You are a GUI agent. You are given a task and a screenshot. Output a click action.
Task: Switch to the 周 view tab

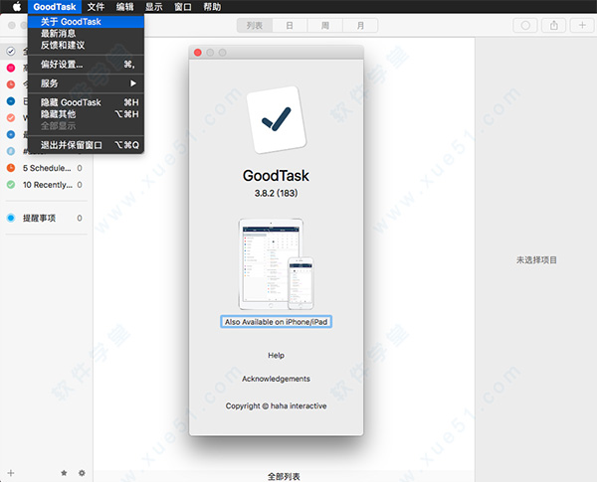[x=325, y=26]
